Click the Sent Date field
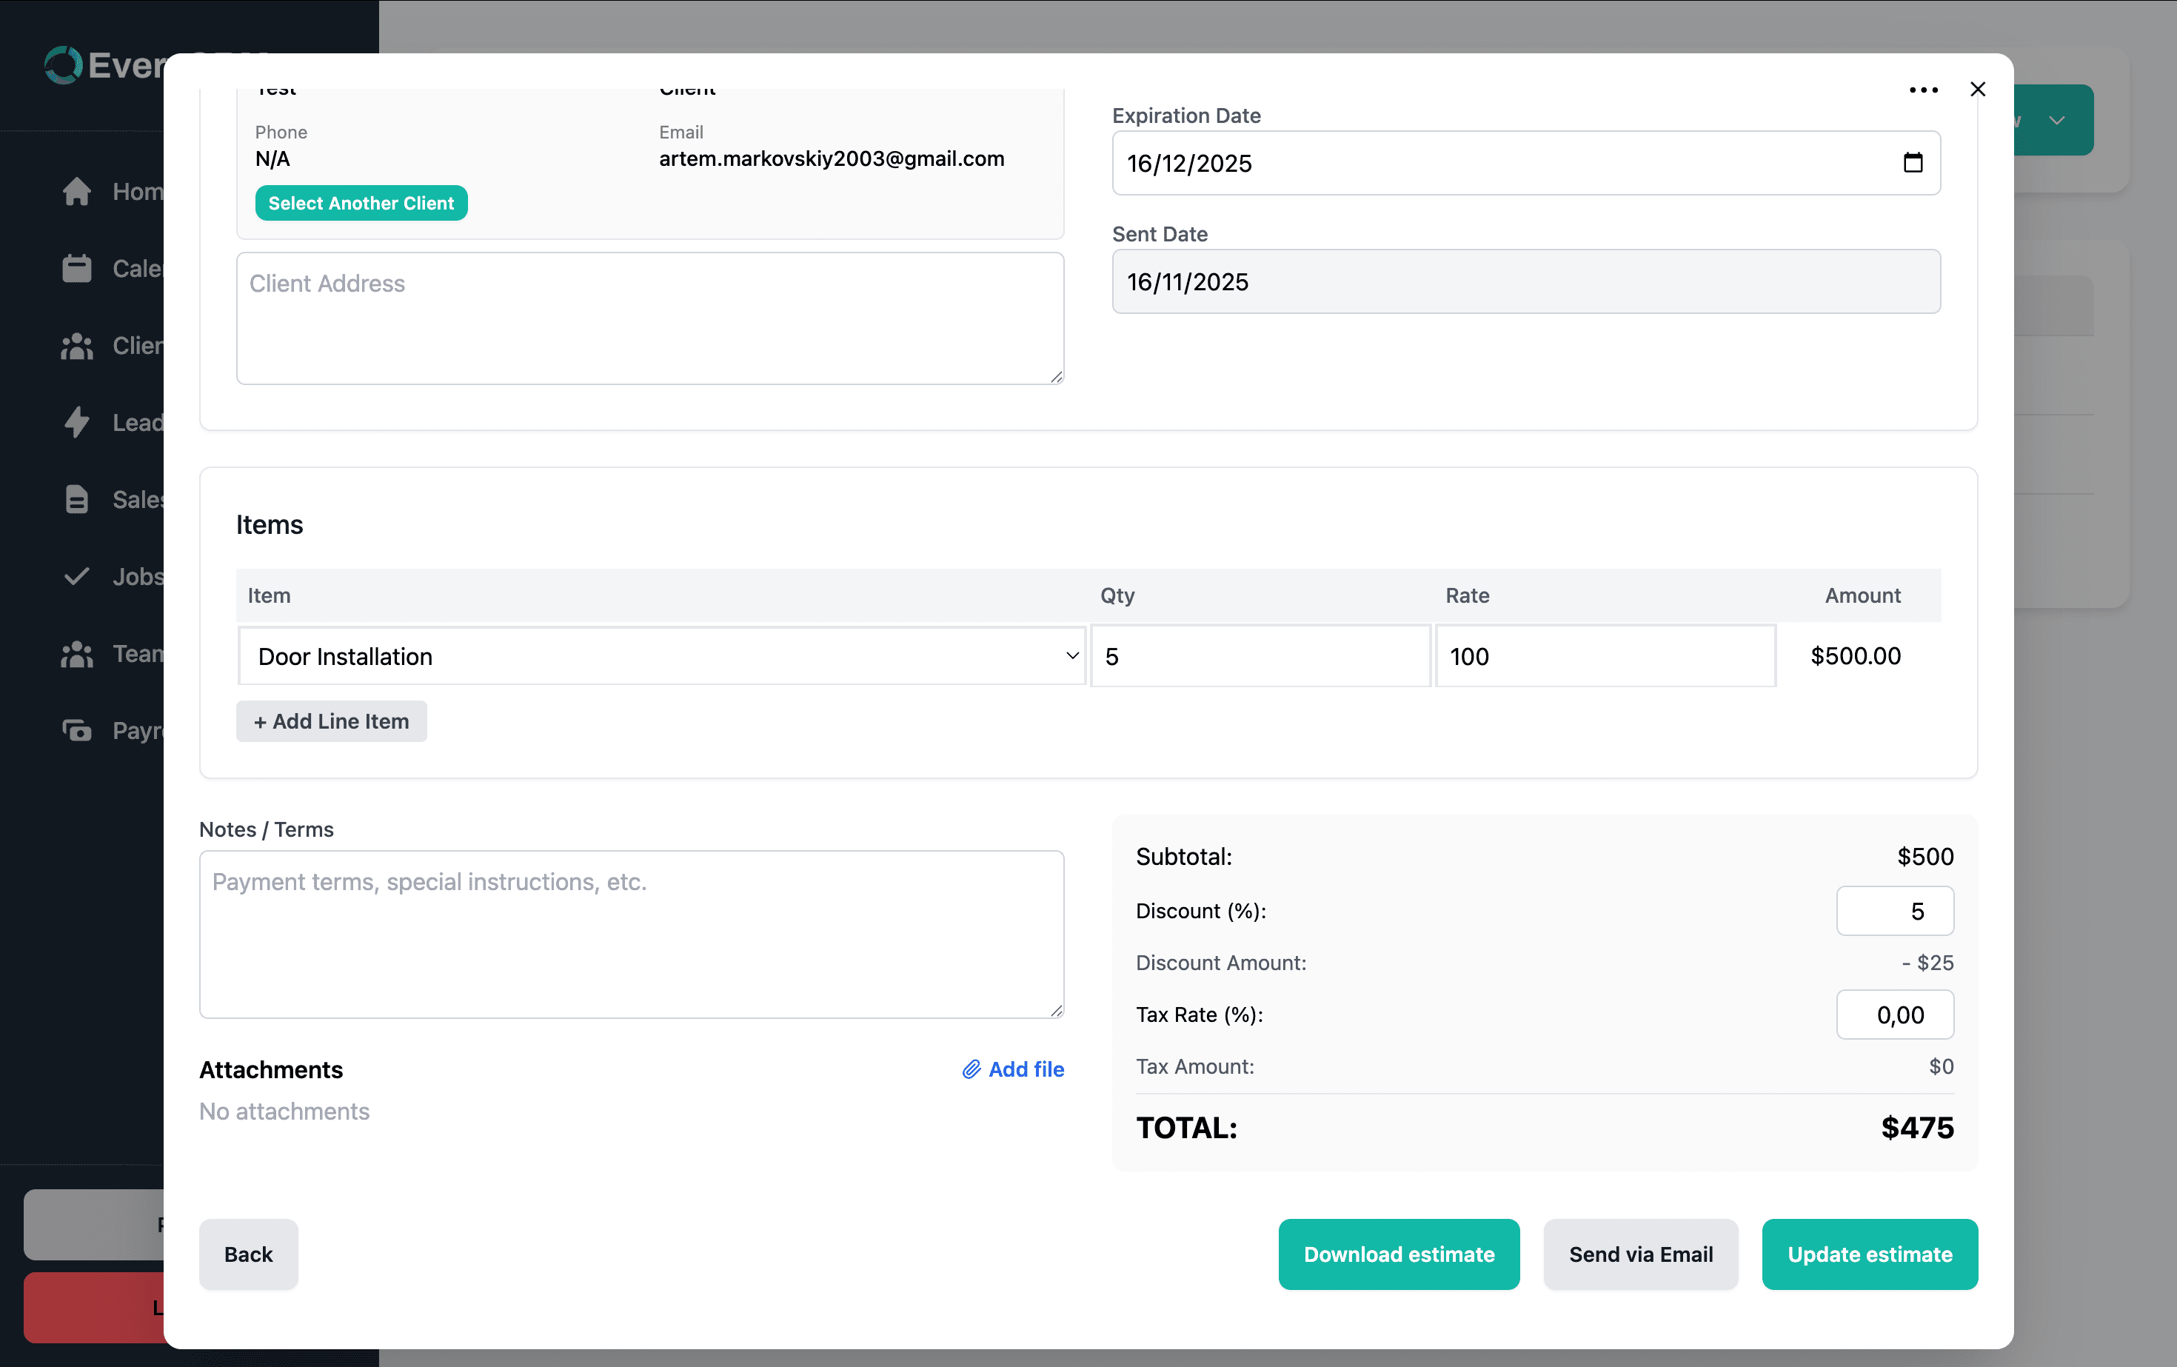 [1526, 281]
